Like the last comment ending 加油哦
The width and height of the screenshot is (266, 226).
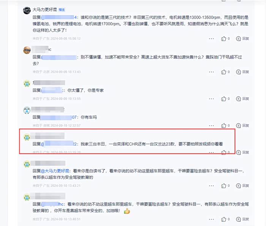225,219
